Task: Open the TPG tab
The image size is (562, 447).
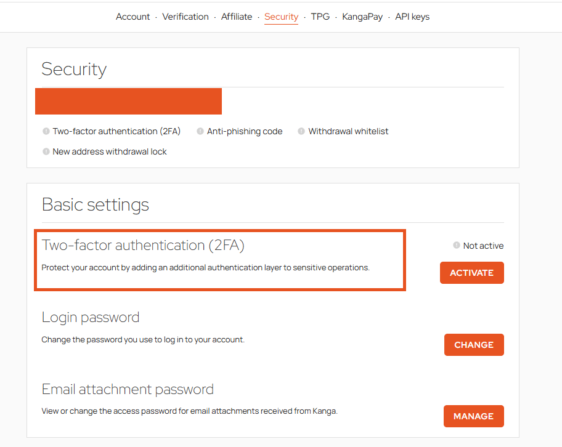Action: (x=320, y=17)
